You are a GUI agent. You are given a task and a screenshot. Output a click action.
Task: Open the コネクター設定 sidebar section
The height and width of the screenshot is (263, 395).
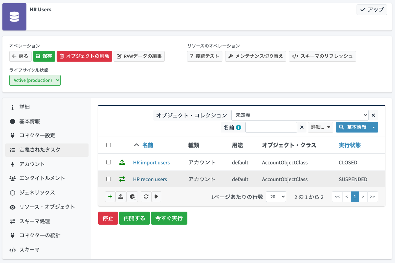[x=47, y=136]
